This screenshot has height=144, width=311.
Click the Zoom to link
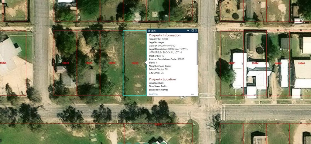coord(153,94)
